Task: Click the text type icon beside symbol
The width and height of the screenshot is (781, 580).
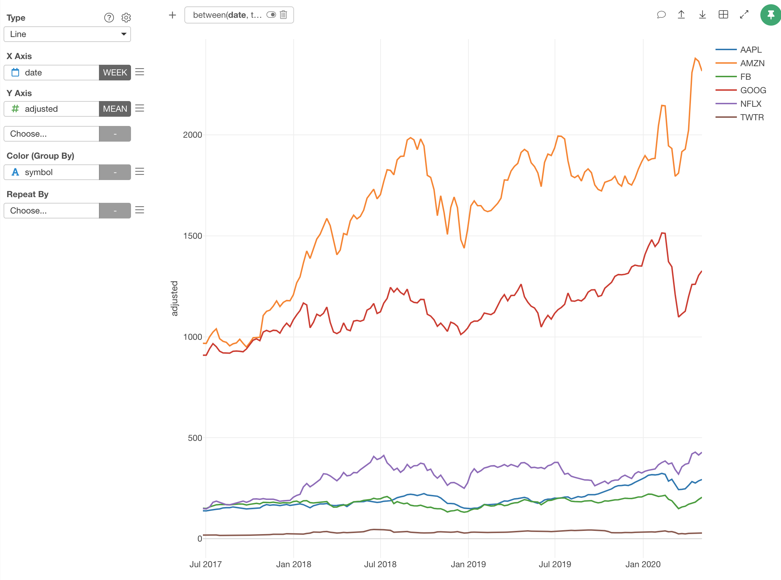Action: pos(15,172)
